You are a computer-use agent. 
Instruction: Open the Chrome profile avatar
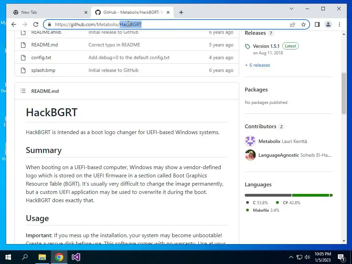328,24
